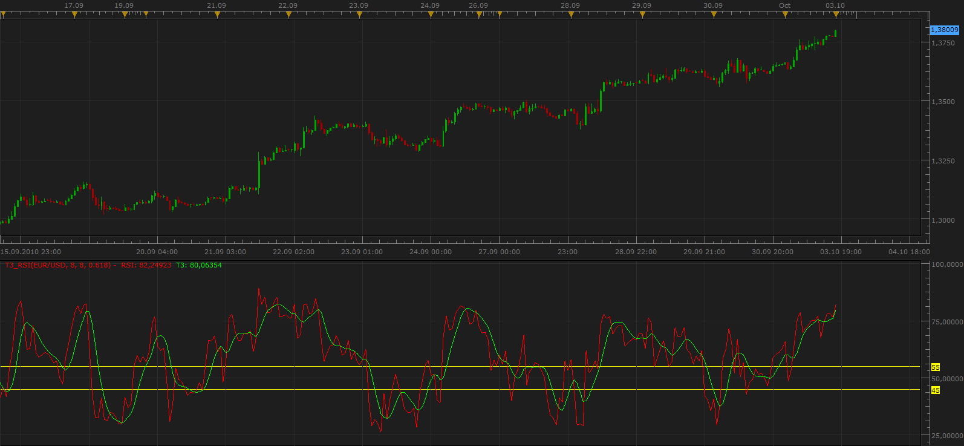Click the 24.09 00:00 time axis label
964x446 pixels.
click(x=431, y=252)
